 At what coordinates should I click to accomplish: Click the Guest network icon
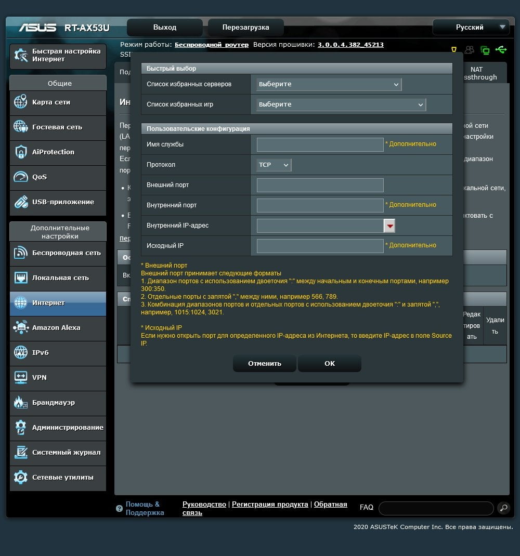tap(21, 127)
